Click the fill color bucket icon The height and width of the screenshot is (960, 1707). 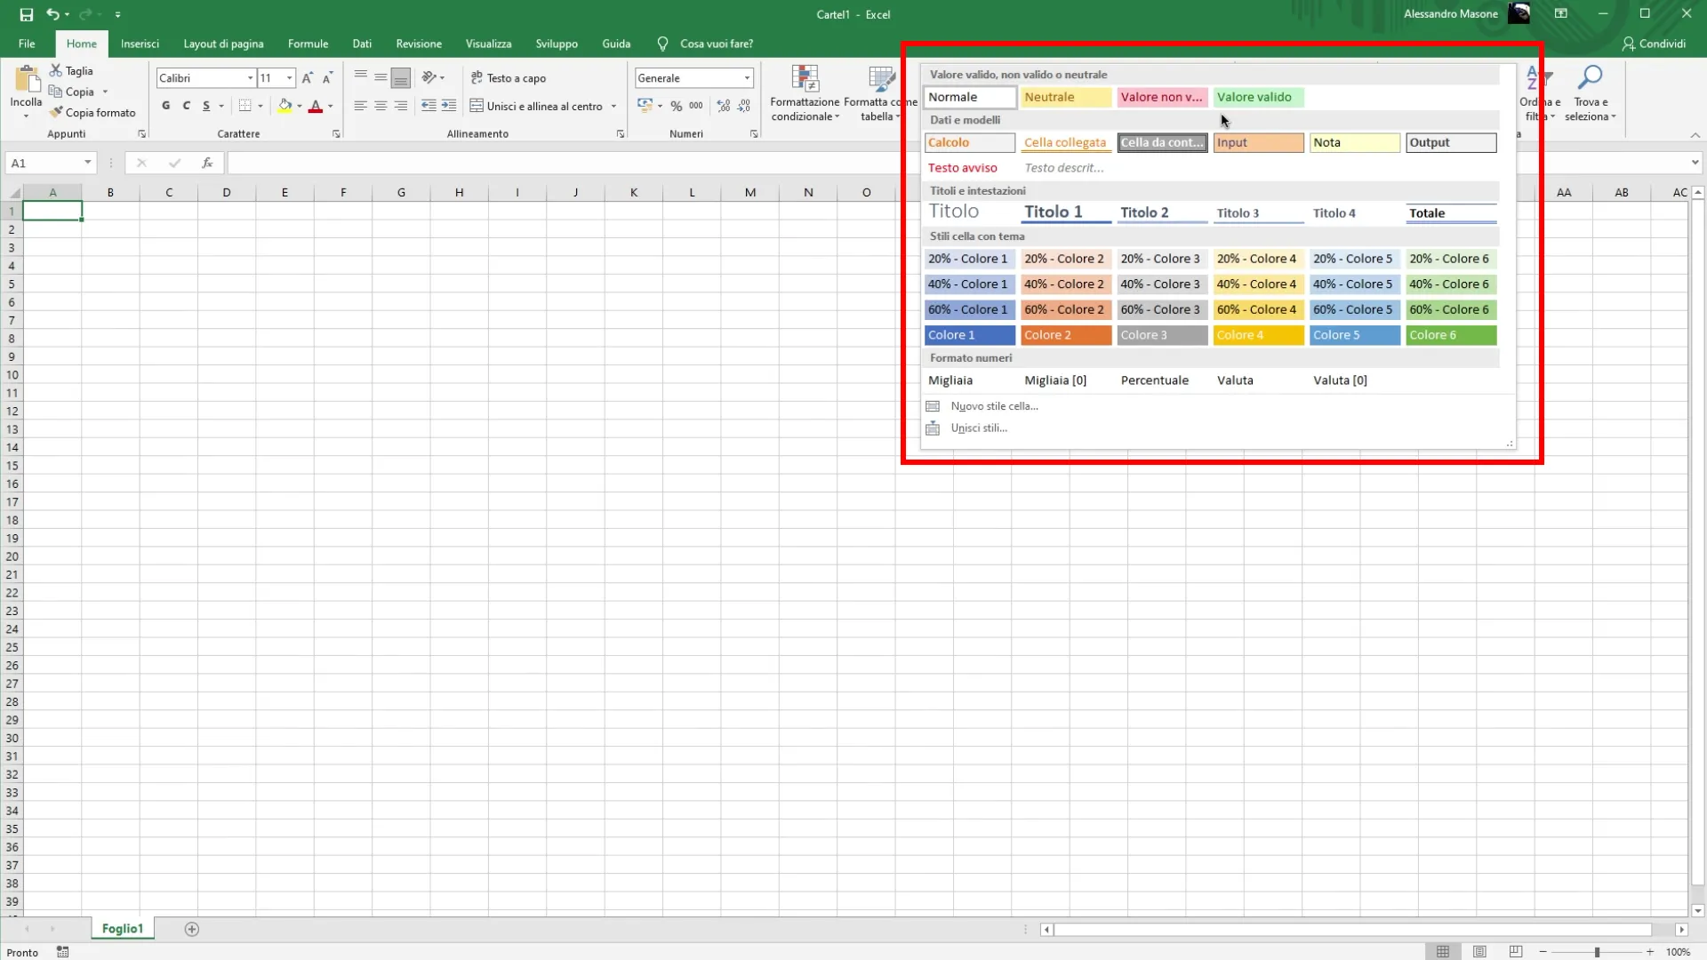pyautogui.click(x=284, y=106)
